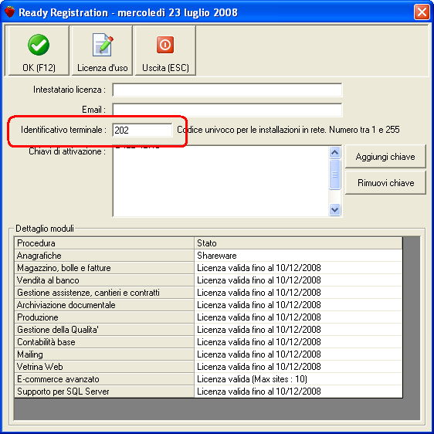Focus the Email input field

click(227, 110)
